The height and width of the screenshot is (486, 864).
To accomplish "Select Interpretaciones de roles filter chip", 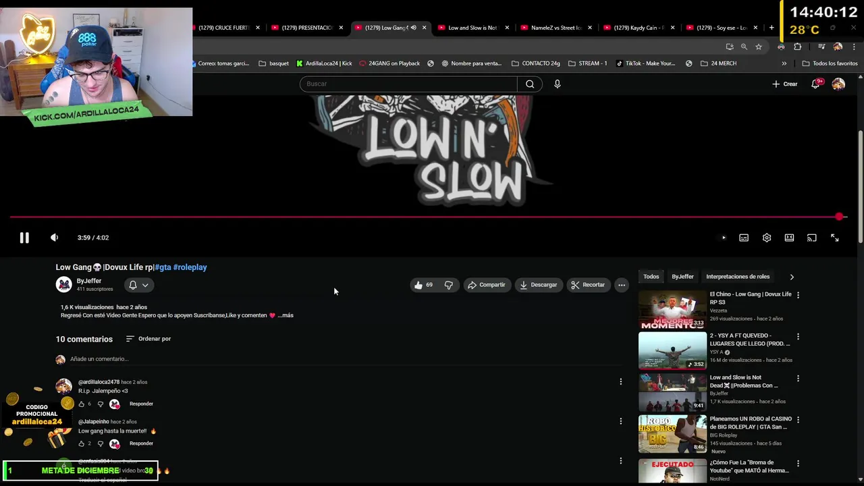I will (738, 277).
